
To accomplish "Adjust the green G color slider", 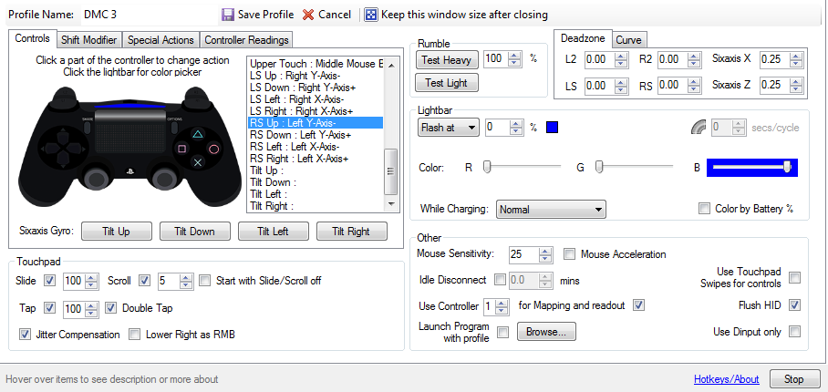I will click(635, 167).
